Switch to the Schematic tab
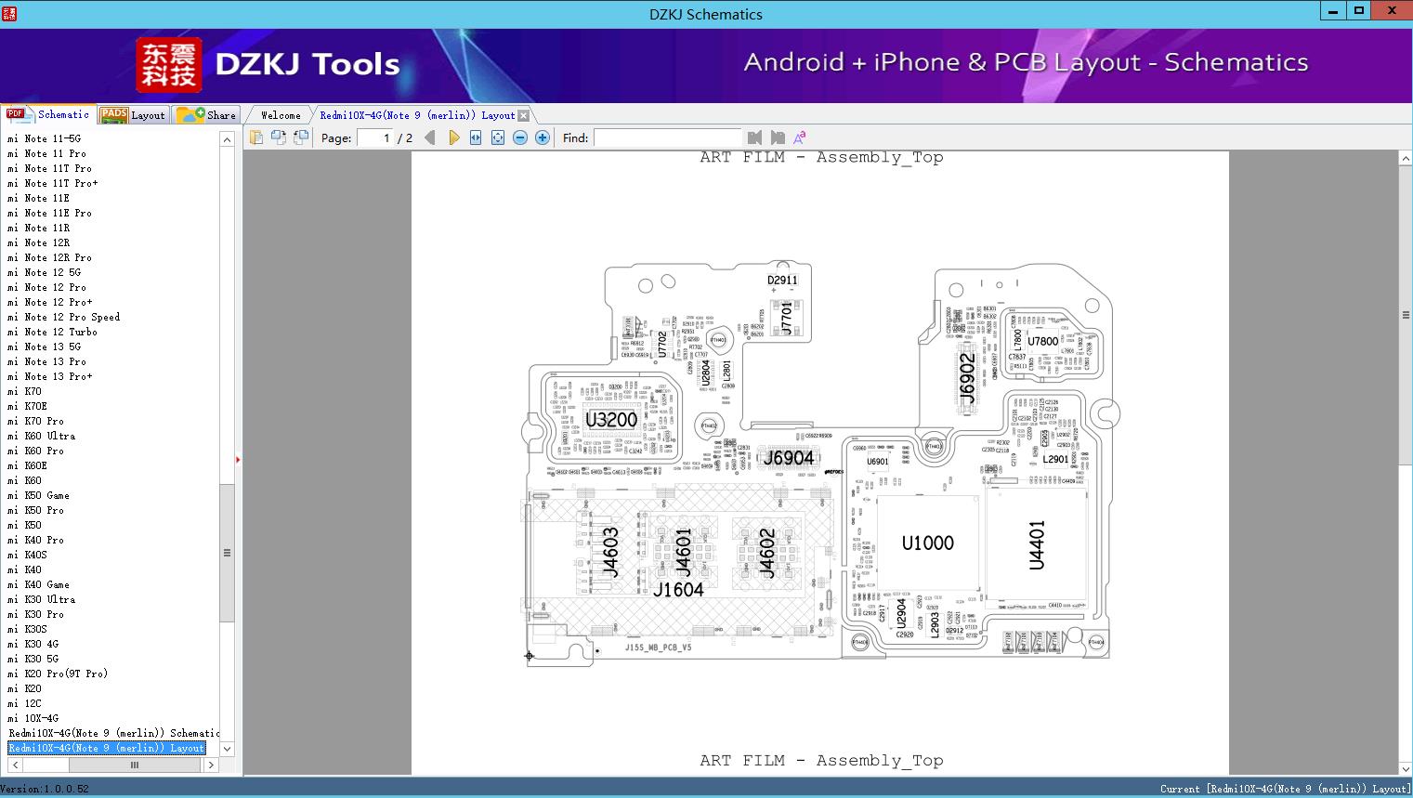This screenshot has width=1413, height=798. (48, 114)
